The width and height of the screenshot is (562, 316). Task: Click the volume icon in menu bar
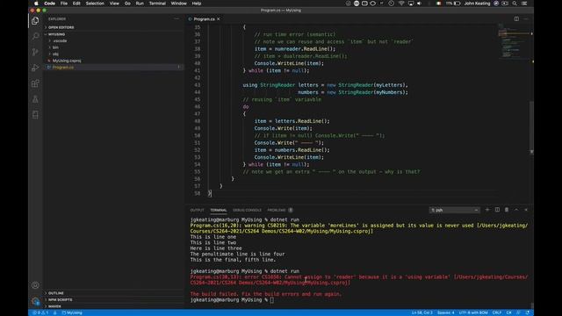click(419, 4)
